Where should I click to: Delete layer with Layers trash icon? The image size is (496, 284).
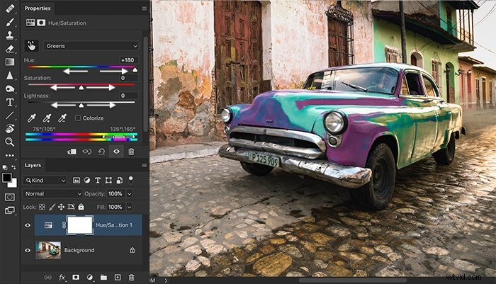(x=131, y=278)
